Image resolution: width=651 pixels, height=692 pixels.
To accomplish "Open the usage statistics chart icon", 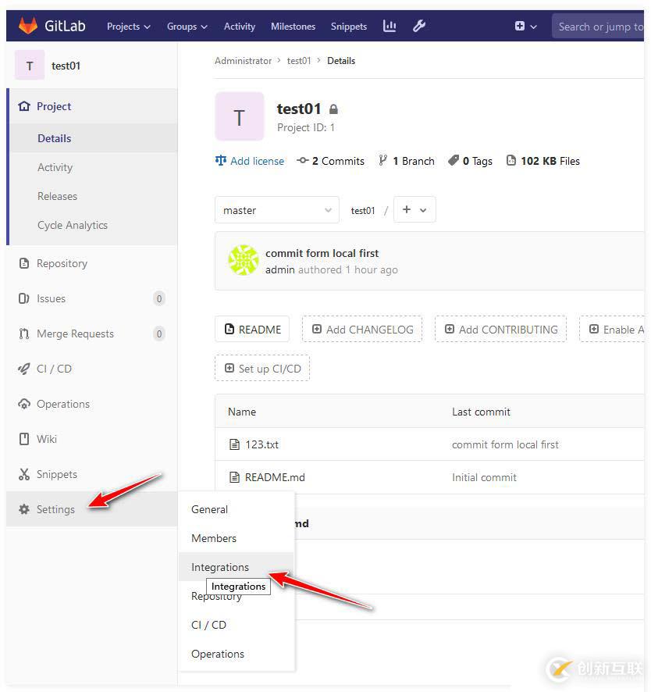I will (389, 26).
